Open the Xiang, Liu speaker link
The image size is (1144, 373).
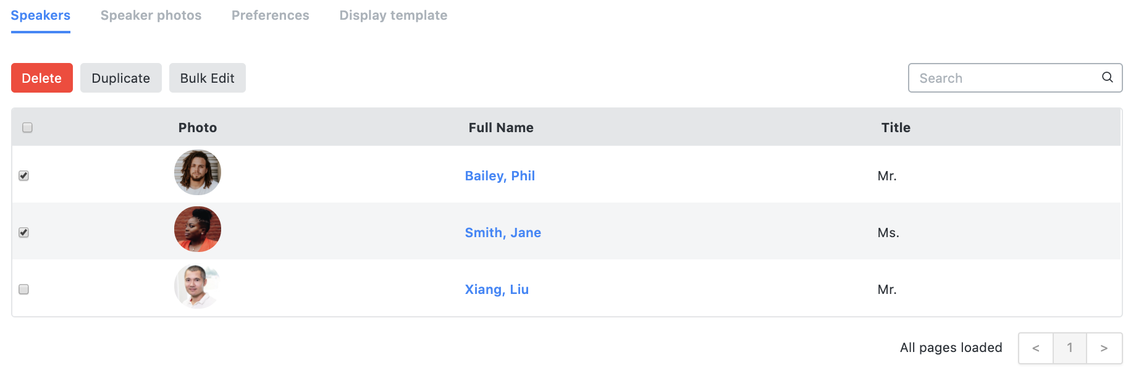[x=497, y=290]
